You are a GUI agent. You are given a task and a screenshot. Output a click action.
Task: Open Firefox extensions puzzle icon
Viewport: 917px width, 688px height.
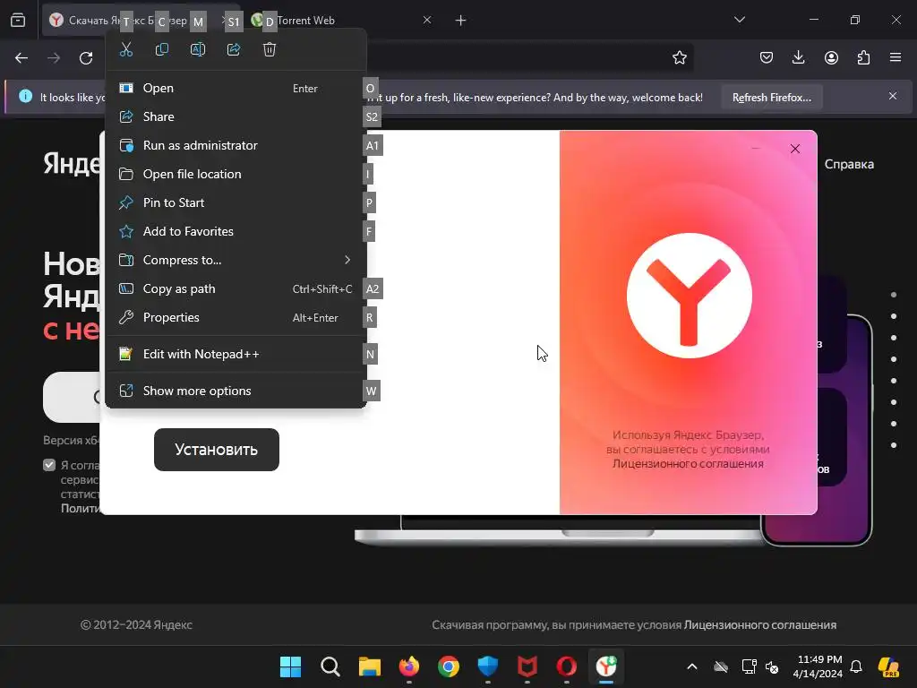pos(863,57)
